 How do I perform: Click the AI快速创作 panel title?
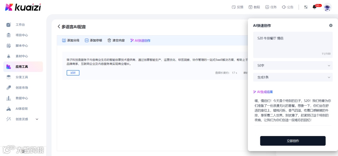(x=262, y=26)
